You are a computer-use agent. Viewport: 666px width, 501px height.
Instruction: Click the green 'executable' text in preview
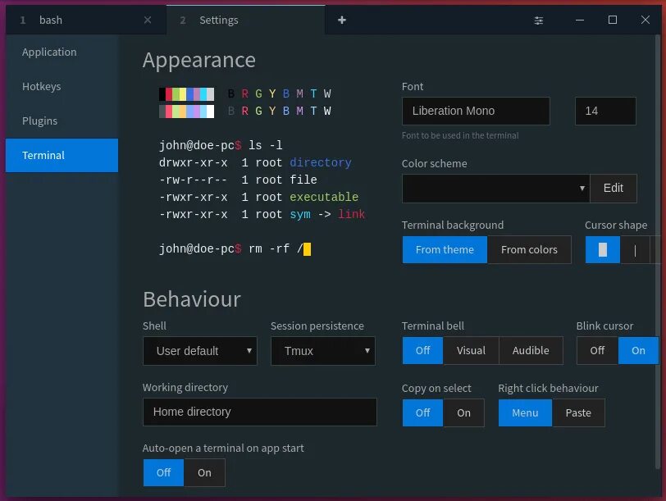(x=324, y=197)
